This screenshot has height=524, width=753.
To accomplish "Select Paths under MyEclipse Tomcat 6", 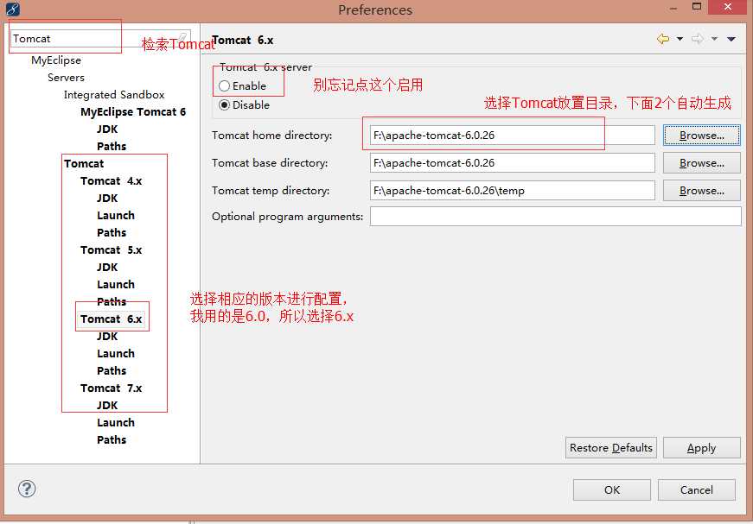I will click(112, 146).
